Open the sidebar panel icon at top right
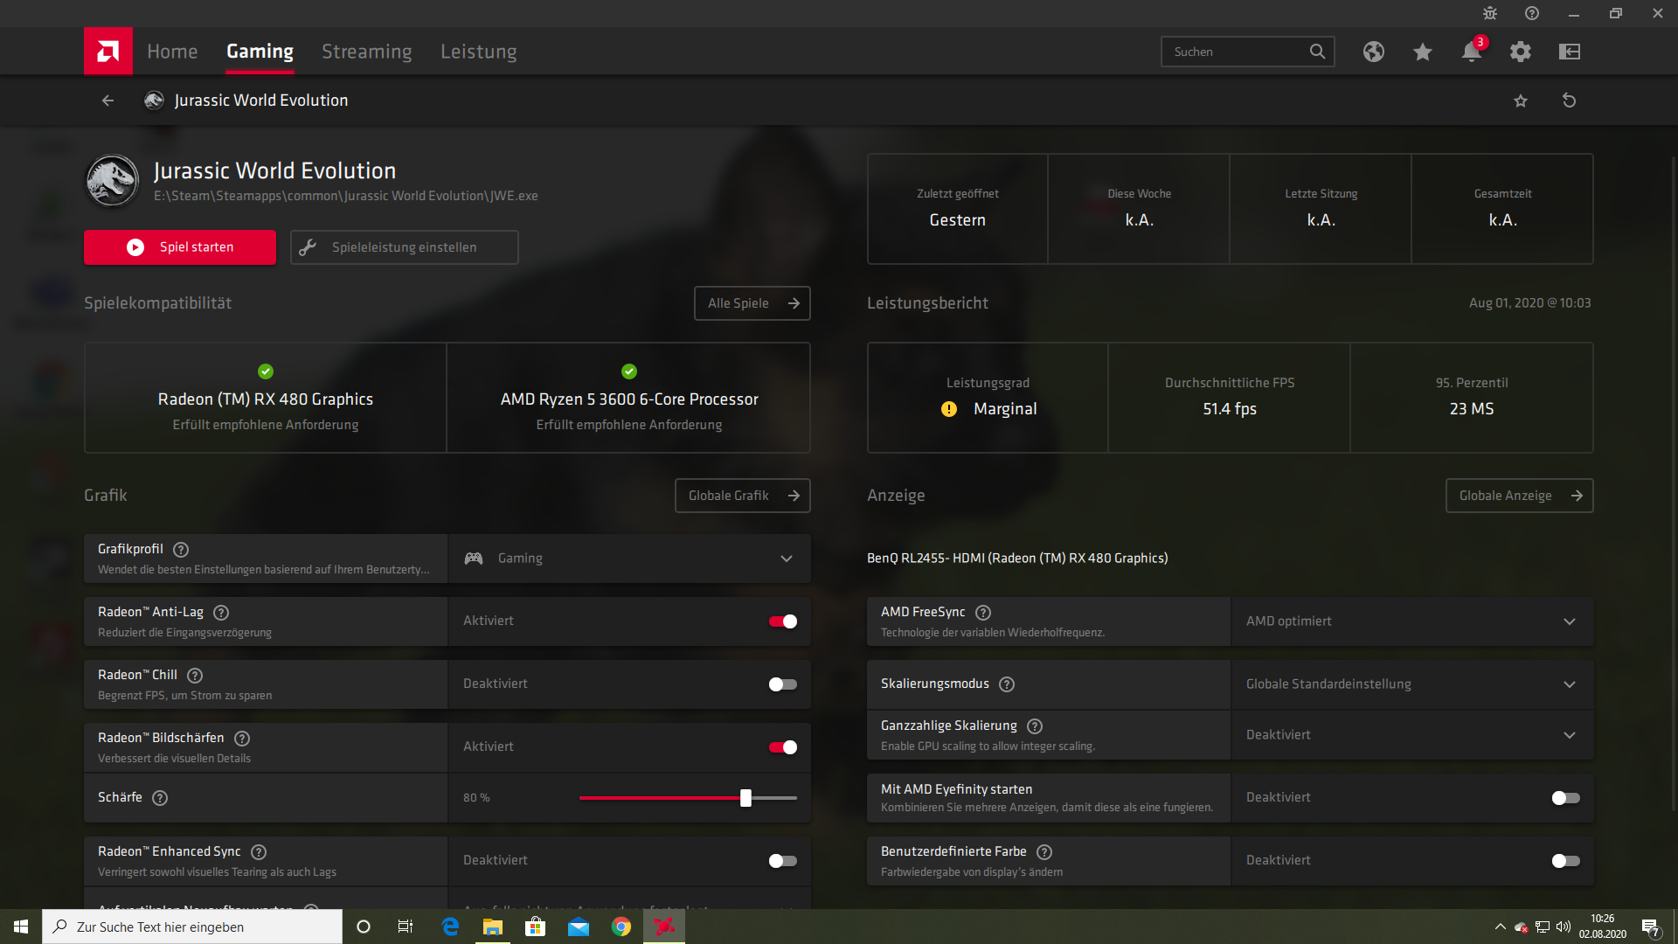 pyautogui.click(x=1570, y=52)
